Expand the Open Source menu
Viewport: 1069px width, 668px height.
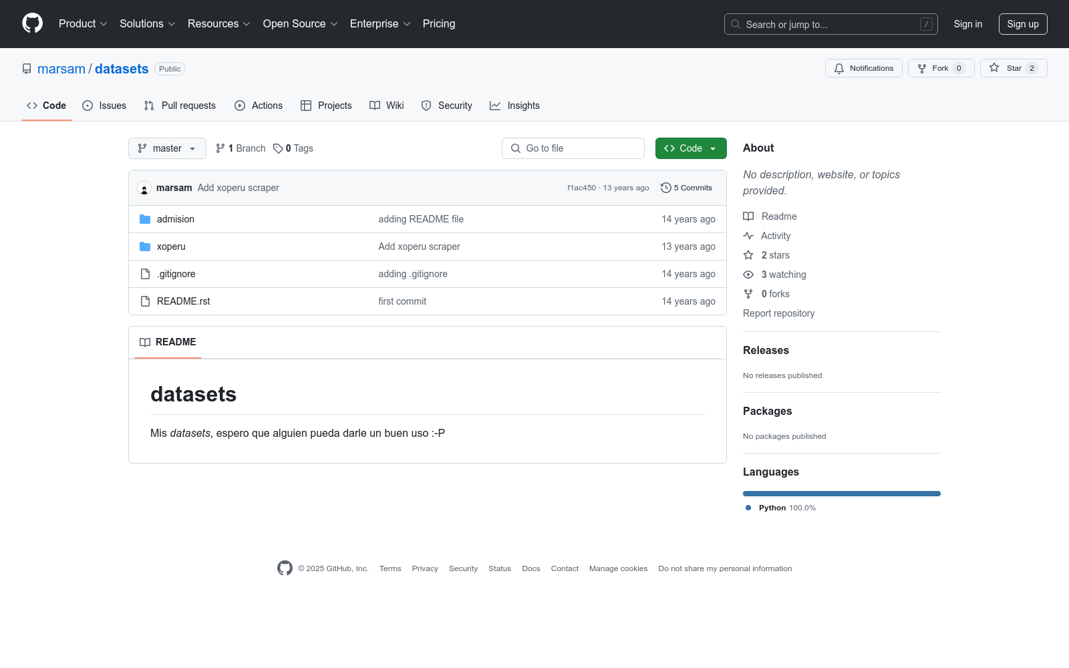coord(301,24)
